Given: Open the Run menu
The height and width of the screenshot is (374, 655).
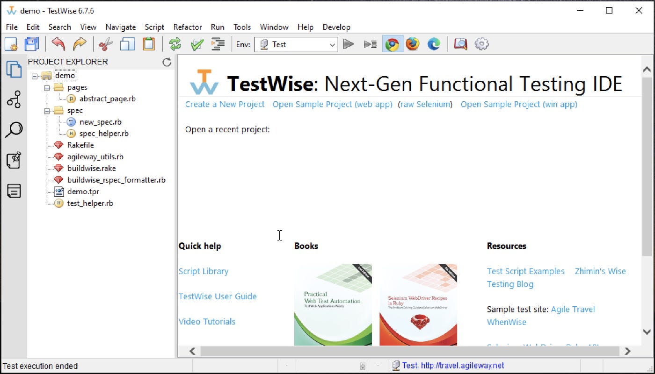Looking at the screenshot, I should 218,27.
